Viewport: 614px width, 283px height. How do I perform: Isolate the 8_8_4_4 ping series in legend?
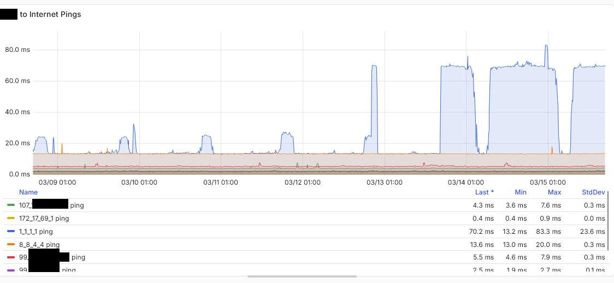click(39, 245)
